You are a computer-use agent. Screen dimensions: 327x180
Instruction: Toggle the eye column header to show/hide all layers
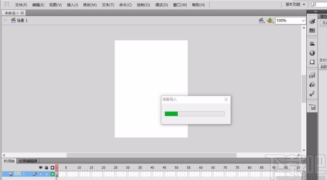pyautogui.click(x=40, y=168)
